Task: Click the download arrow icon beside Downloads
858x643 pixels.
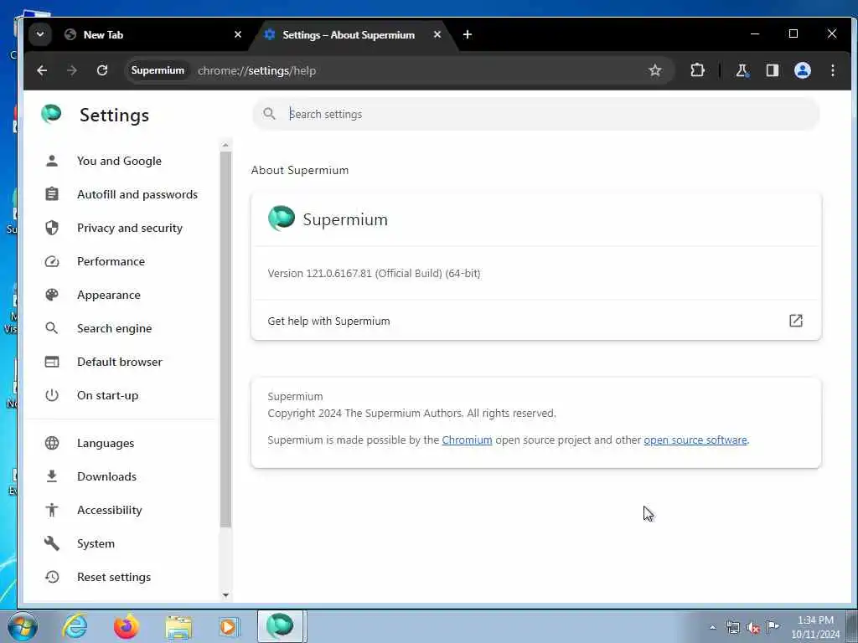Action: pos(52,476)
